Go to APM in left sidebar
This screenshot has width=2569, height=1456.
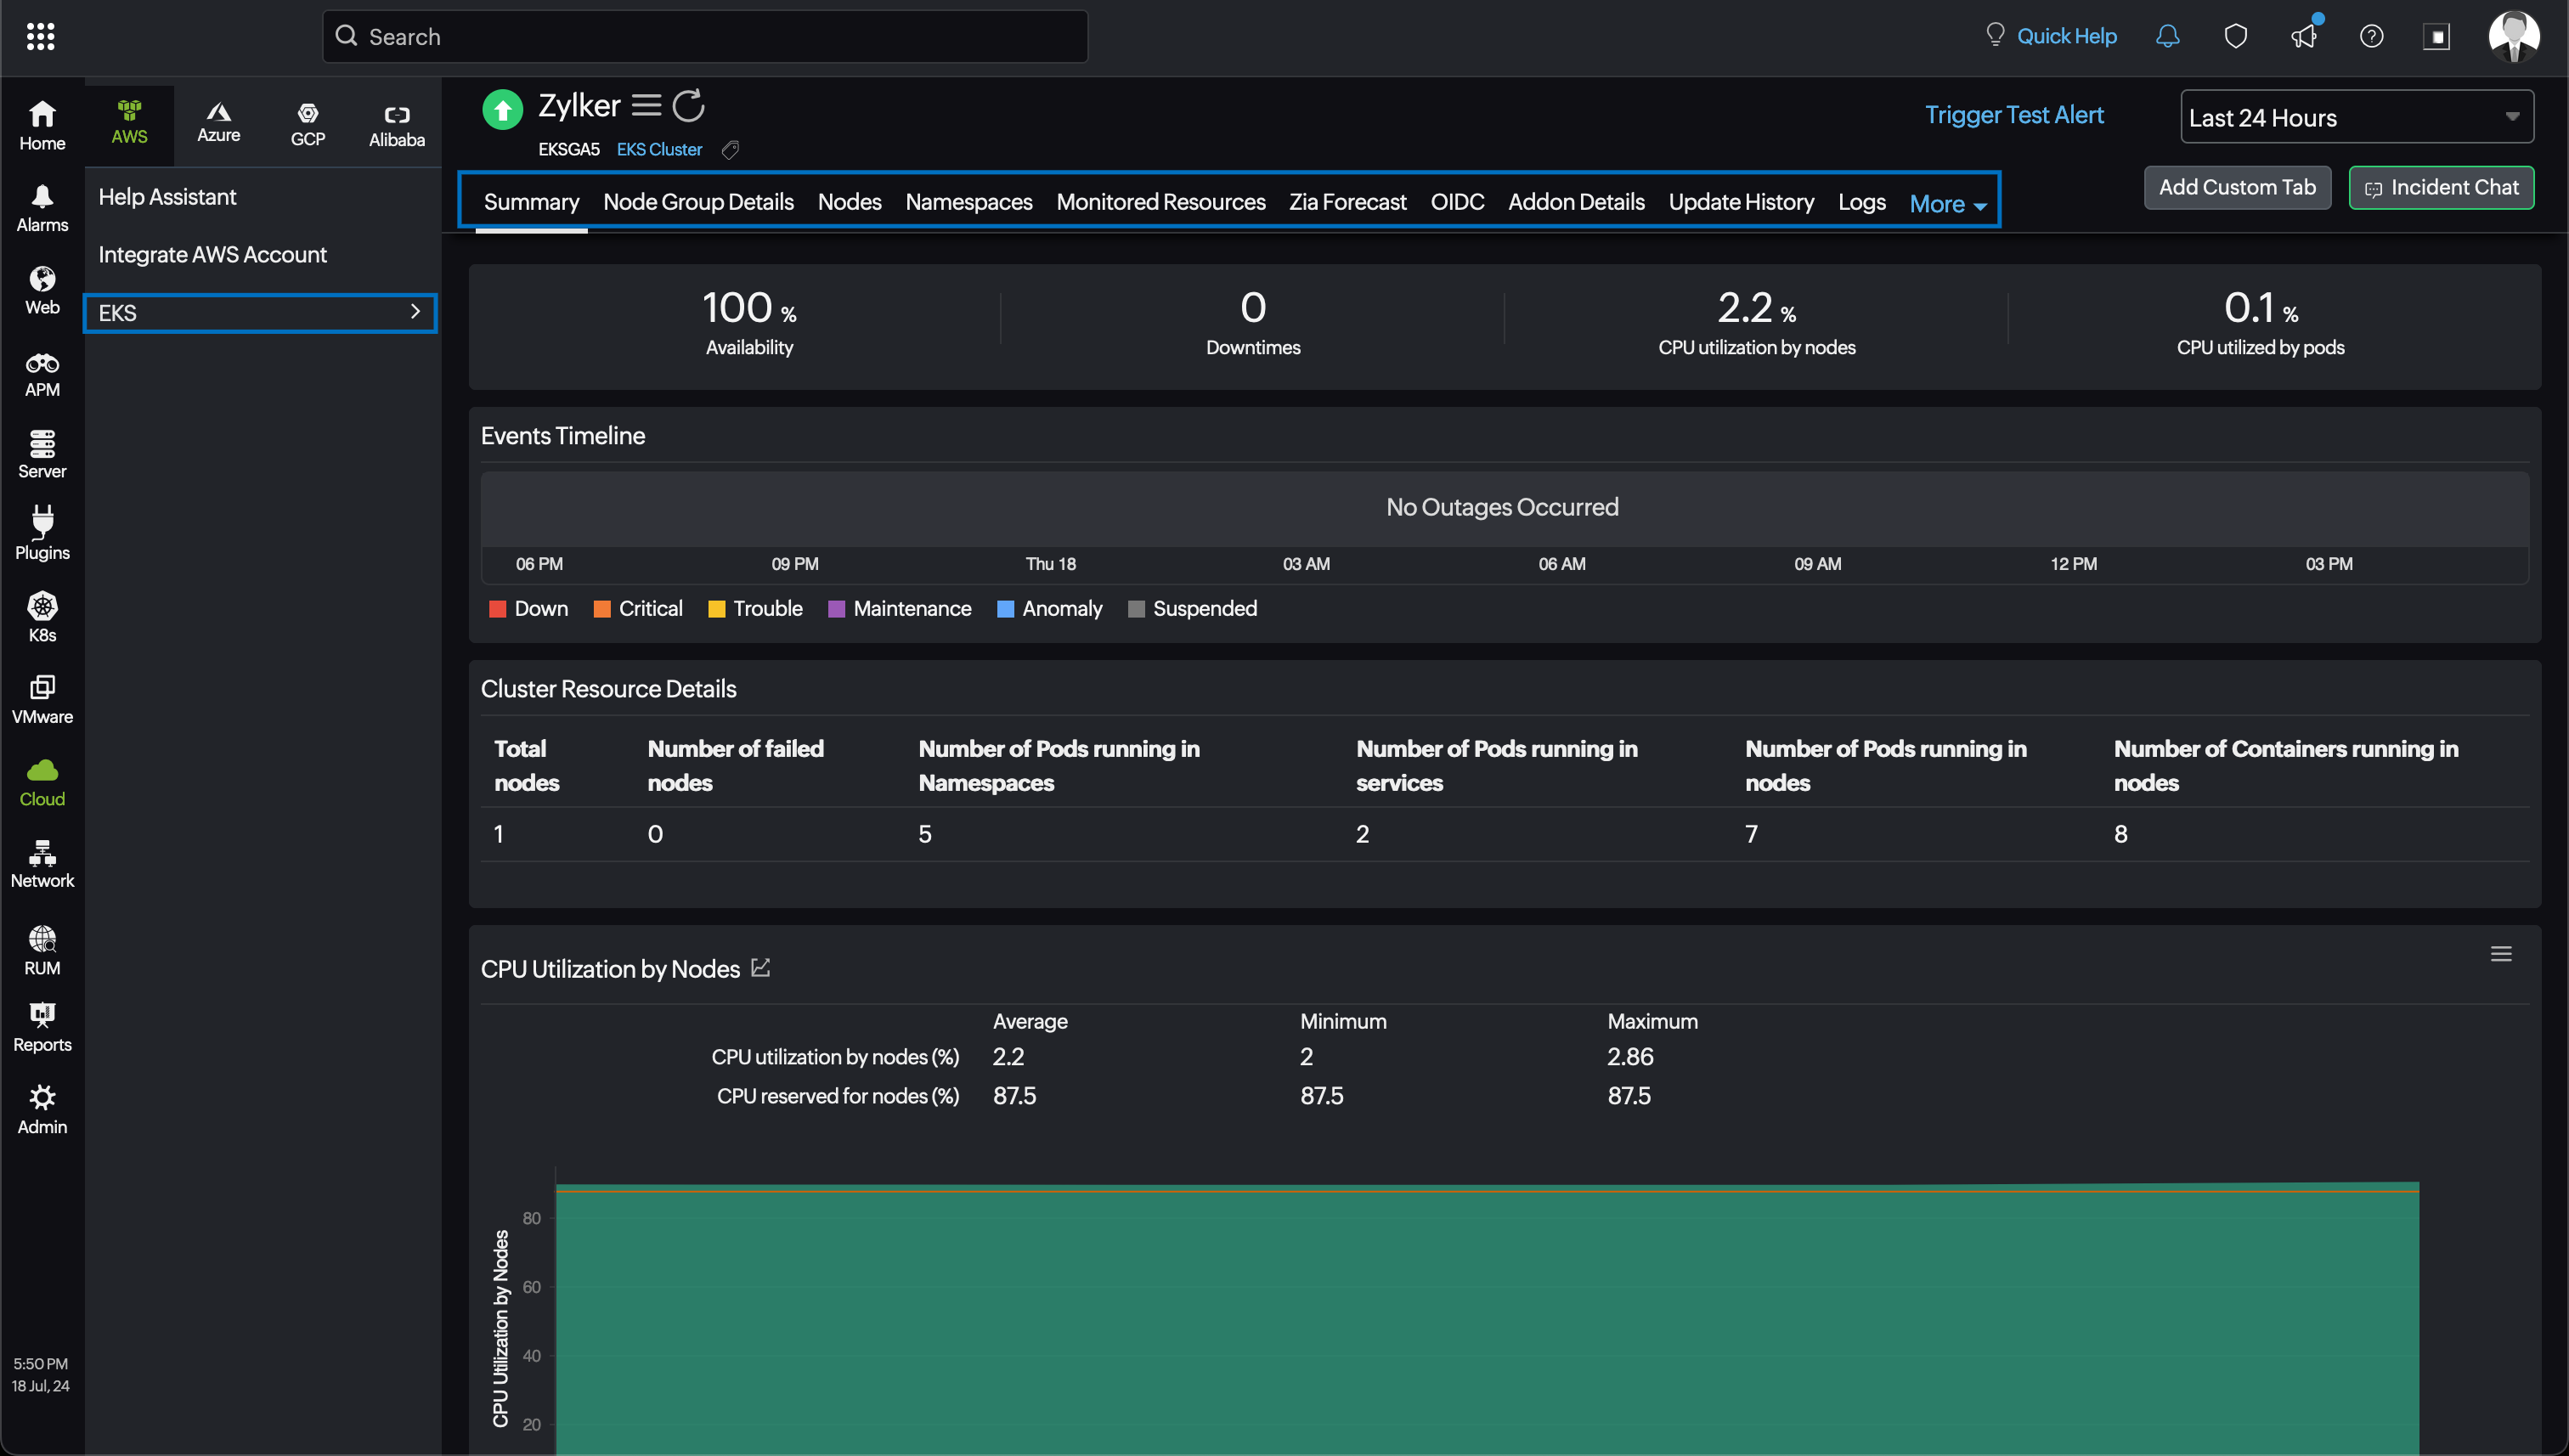pyautogui.click(x=42, y=374)
